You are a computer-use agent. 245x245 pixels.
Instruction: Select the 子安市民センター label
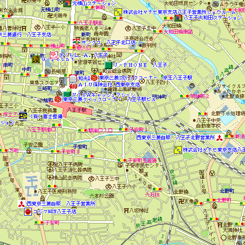[x=145, y=165]
